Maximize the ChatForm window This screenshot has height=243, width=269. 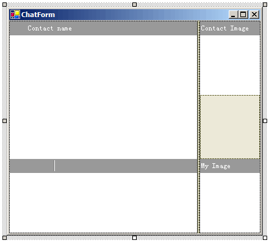[x=243, y=15]
